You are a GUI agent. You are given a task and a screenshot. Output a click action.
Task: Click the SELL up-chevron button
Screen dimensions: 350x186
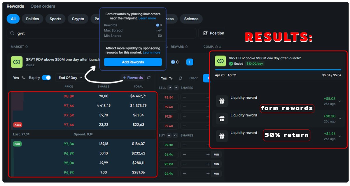[176, 88]
